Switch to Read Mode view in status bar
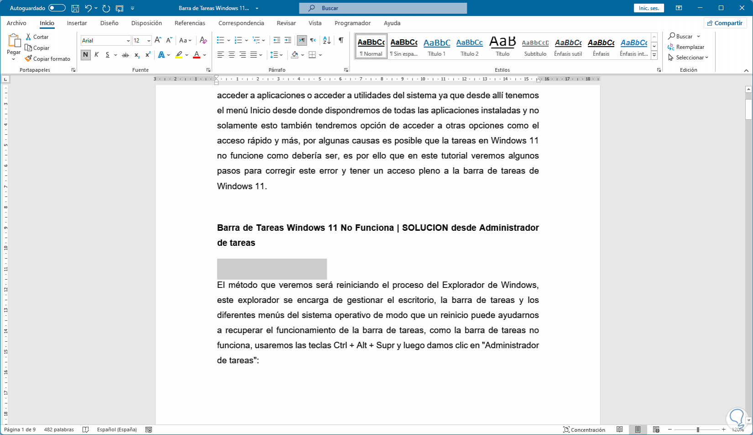Image resolution: width=753 pixels, height=435 pixels. pyautogui.click(x=619, y=430)
